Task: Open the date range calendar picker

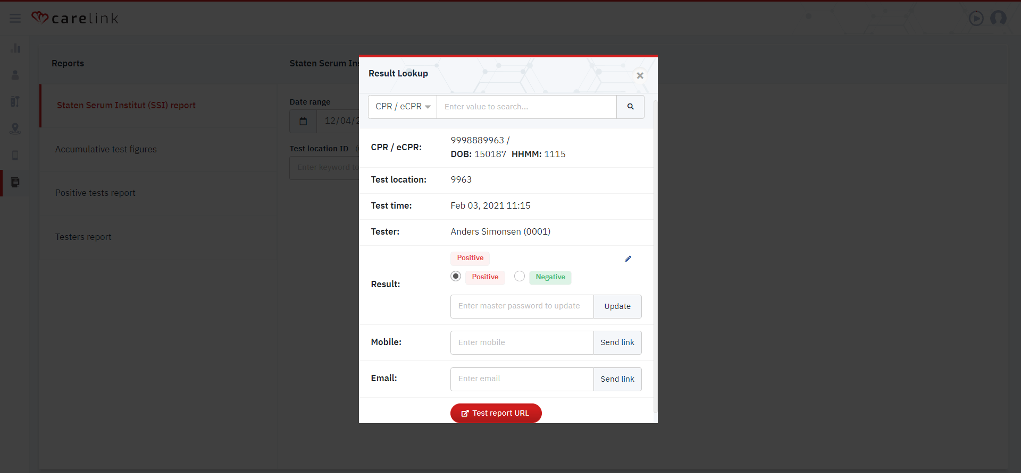Action: 303,122
